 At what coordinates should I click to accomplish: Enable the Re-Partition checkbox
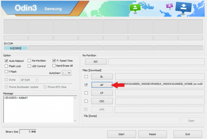[29, 61]
